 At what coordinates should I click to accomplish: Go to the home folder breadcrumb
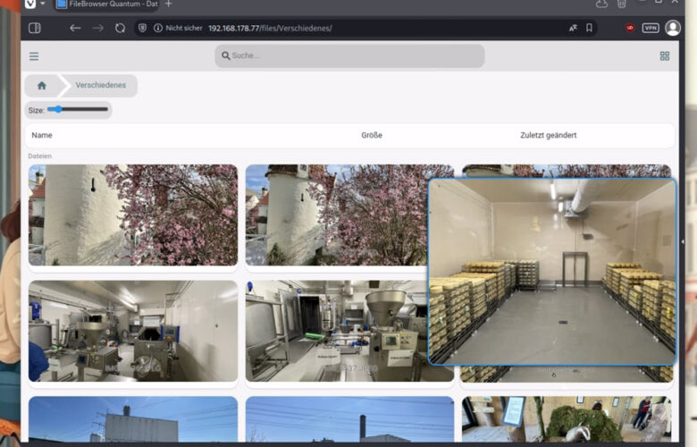[x=42, y=86]
